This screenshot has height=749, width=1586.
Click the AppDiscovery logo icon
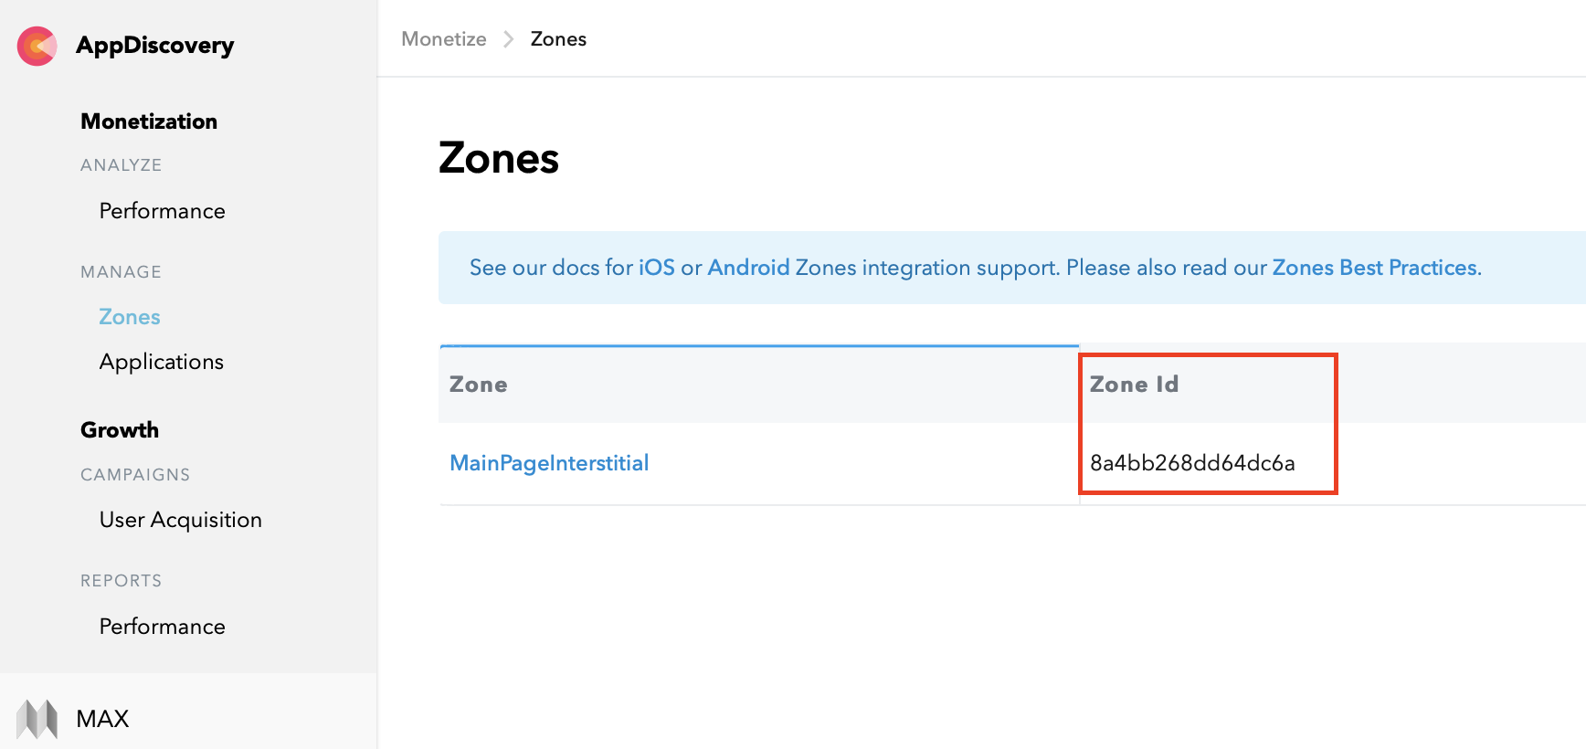pos(37,46)
